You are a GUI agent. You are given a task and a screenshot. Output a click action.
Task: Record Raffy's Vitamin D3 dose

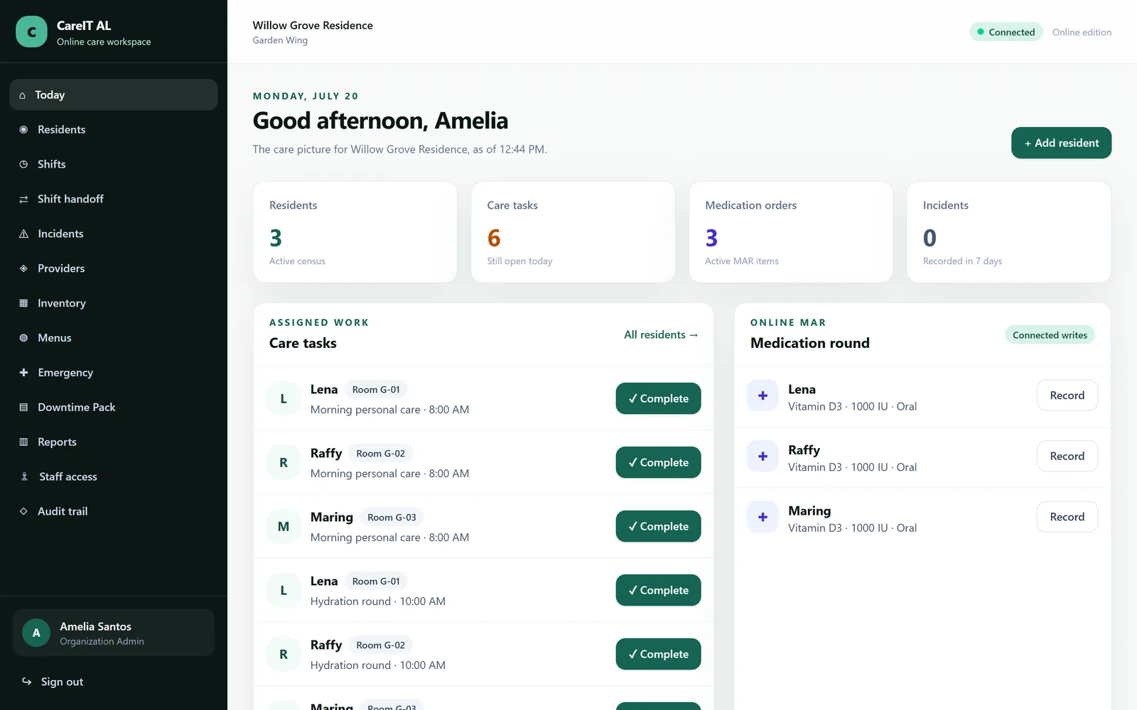1067,457
